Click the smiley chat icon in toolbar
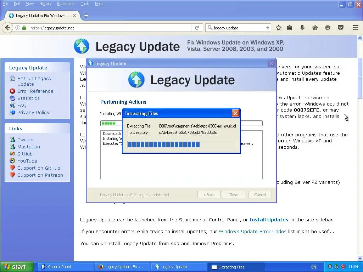The width and height of the screenshot is (363, 272). (x=328, y=28)
